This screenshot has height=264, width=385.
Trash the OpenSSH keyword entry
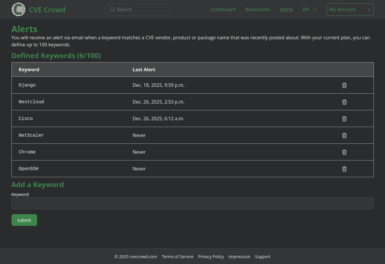(344, 169)
